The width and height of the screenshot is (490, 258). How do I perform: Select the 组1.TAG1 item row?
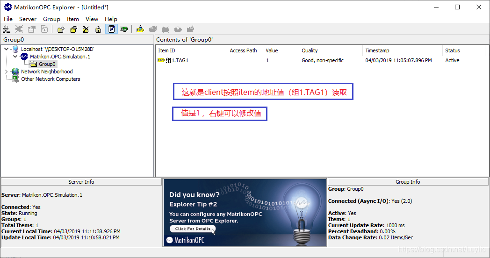click(x=321, y=60)
